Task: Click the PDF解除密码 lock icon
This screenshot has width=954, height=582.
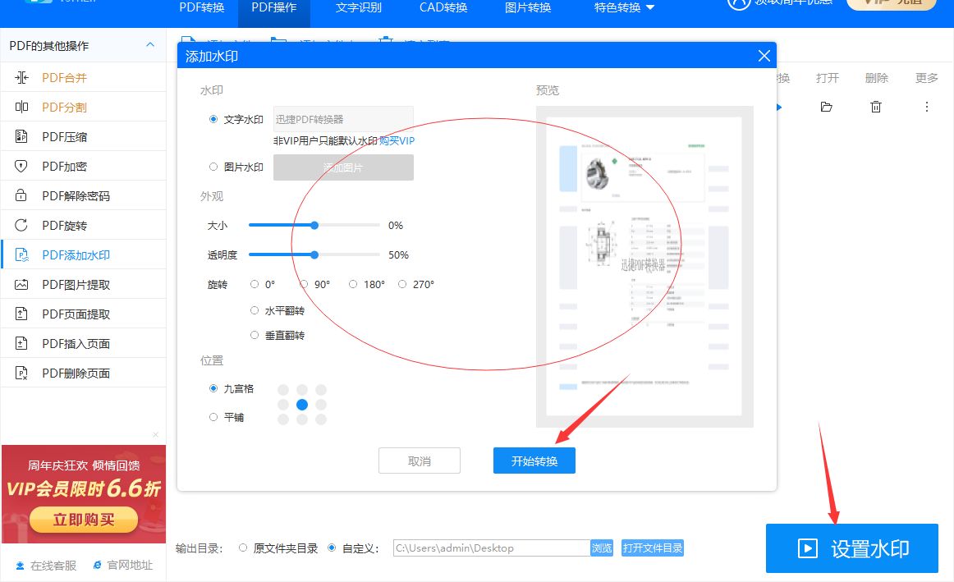Action: click(21, 195)
